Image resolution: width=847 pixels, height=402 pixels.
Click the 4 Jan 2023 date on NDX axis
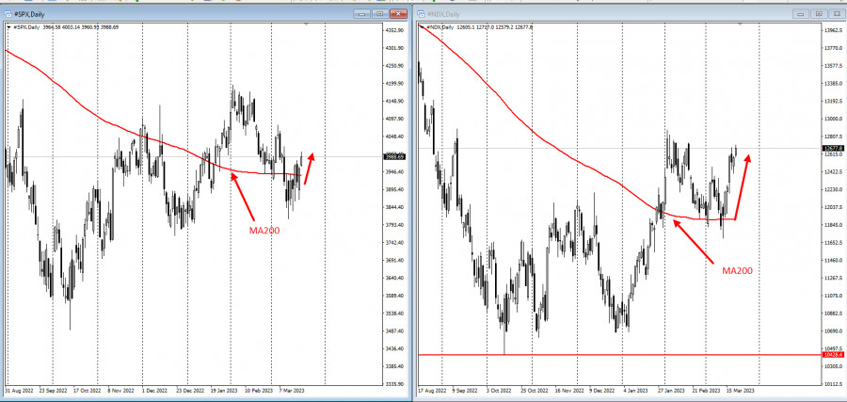pyautogui.click(x=636, y=390)
